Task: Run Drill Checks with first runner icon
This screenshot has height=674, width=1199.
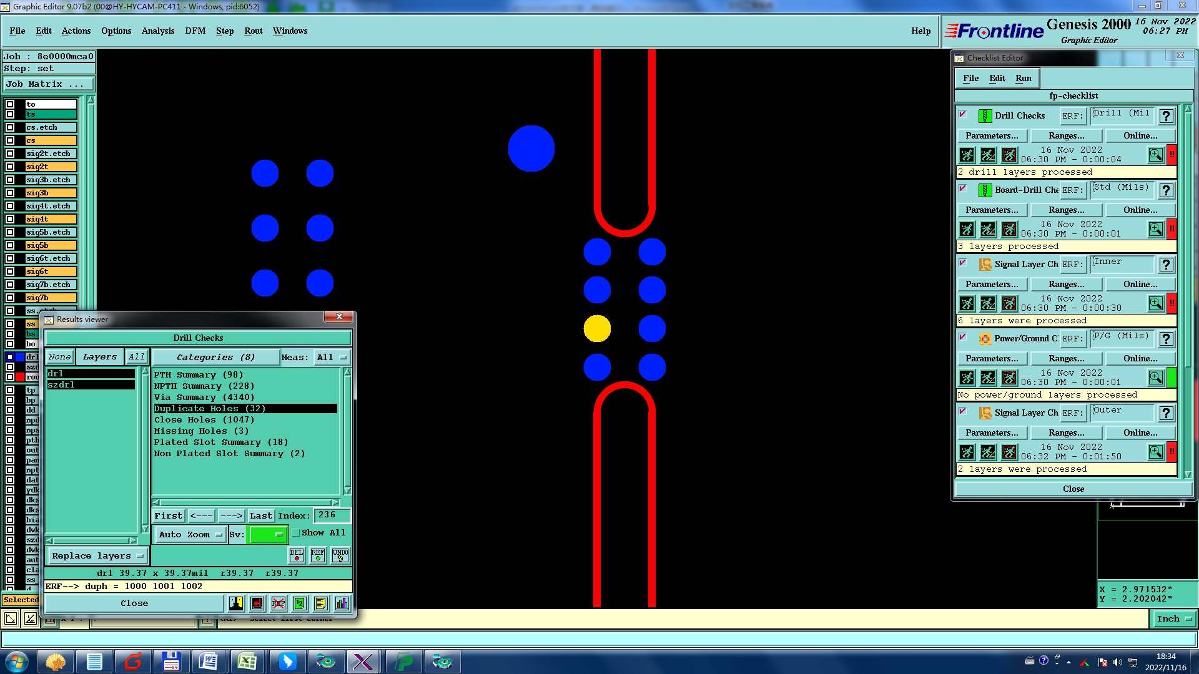Action: tap(967, 155)
